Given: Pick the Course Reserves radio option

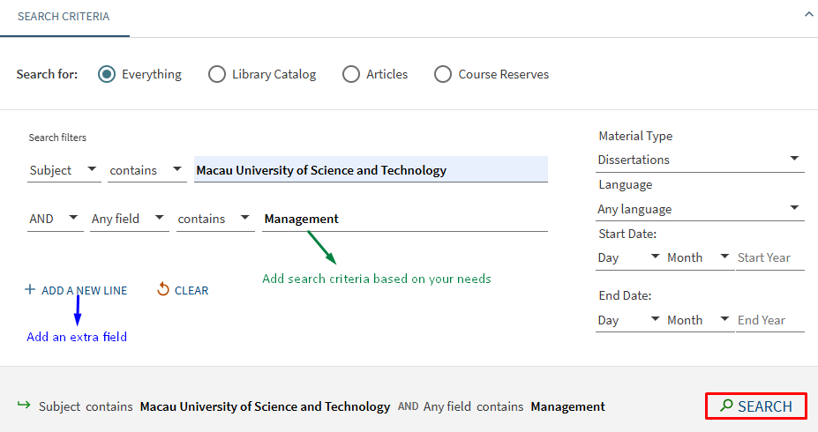Looking at the screenshot, I should (443, 74).
